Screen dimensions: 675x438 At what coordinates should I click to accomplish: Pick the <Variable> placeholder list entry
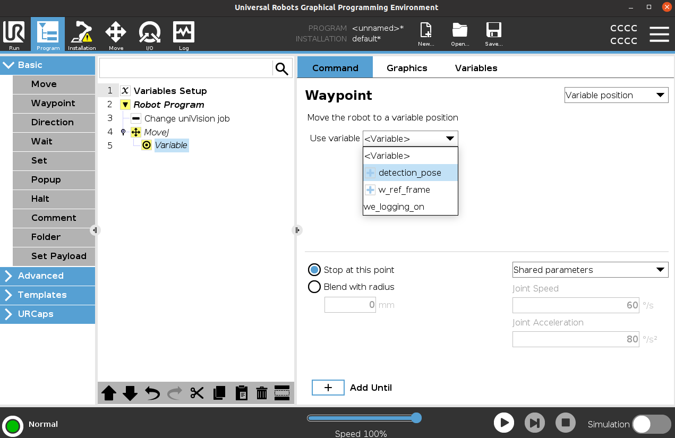(x=410, y=156)
